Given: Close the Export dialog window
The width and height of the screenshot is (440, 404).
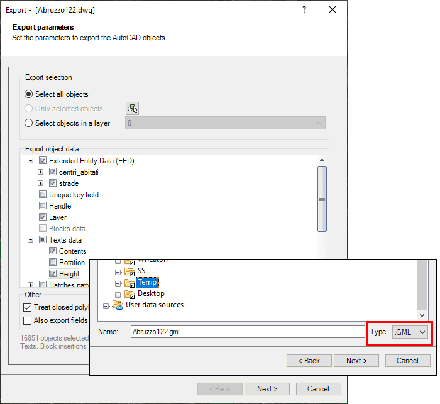Looking at the screenshot, I should point(333,10).
